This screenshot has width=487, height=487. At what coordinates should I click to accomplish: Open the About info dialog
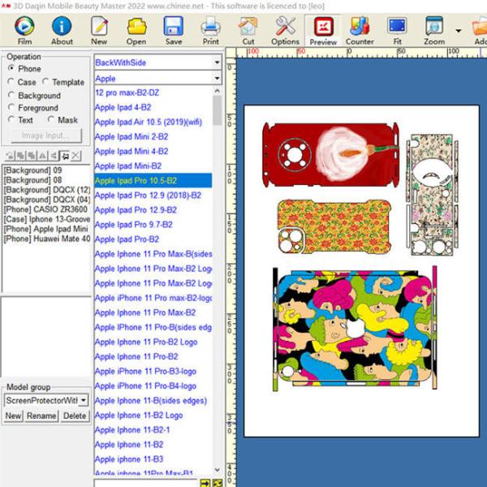coord(62,30)
